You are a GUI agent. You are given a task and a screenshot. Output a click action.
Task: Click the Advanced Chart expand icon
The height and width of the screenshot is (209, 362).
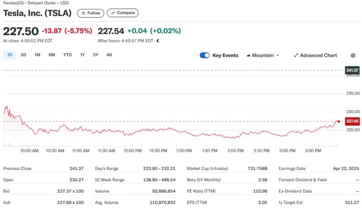click(x=296, y=56)
